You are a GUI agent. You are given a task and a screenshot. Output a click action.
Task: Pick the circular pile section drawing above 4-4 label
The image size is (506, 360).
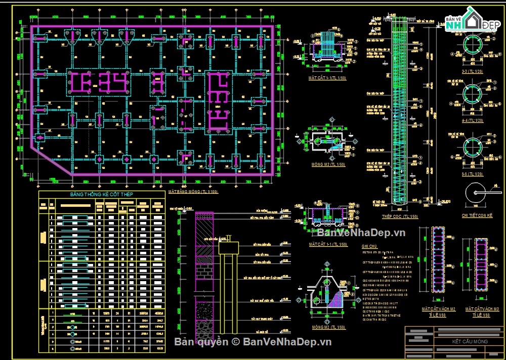click(x=473, y=95)
